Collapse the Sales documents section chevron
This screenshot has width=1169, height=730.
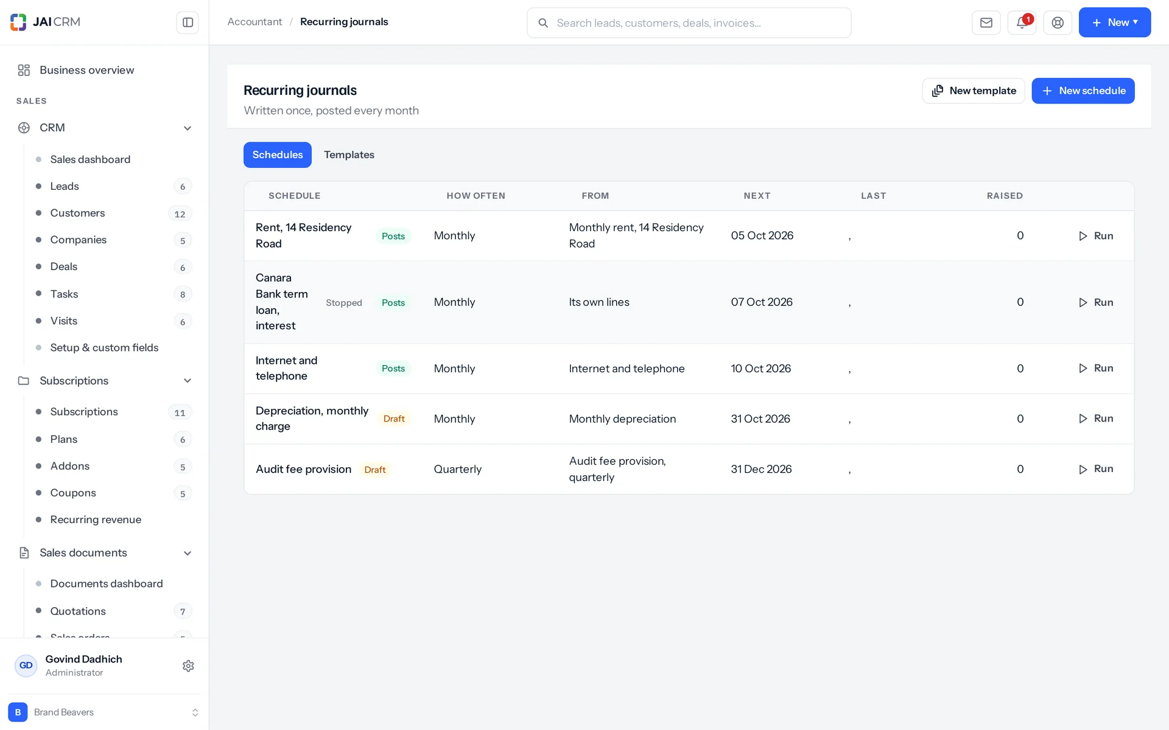[188, 554]
